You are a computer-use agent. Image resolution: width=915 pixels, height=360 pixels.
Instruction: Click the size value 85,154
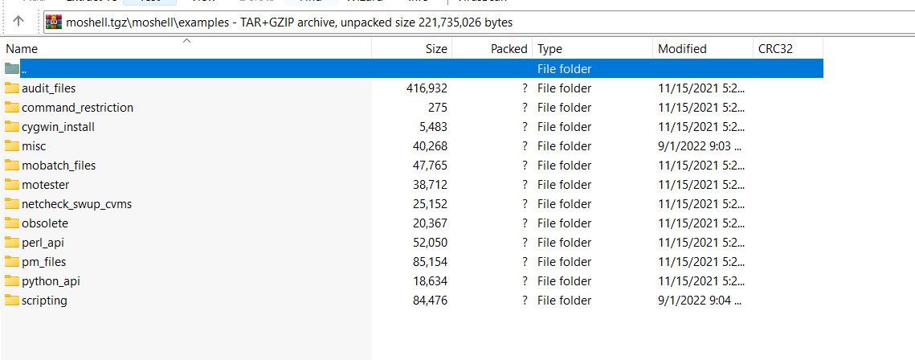430,262
